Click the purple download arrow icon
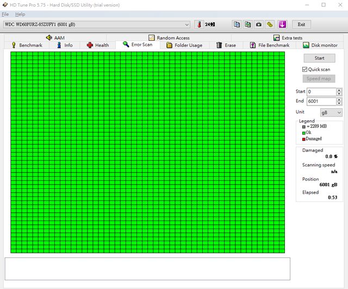348x289 pixels. tap(282, 24)
